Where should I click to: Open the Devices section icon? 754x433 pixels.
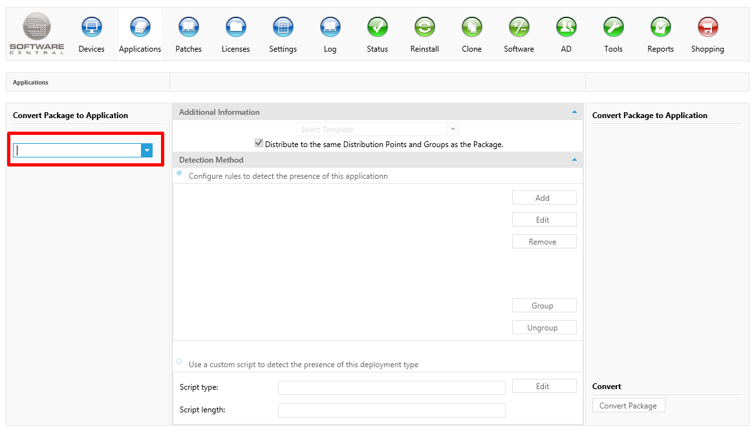coord(91,28)
